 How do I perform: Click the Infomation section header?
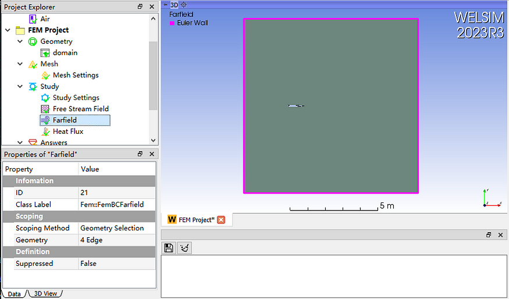coord(79,181)
